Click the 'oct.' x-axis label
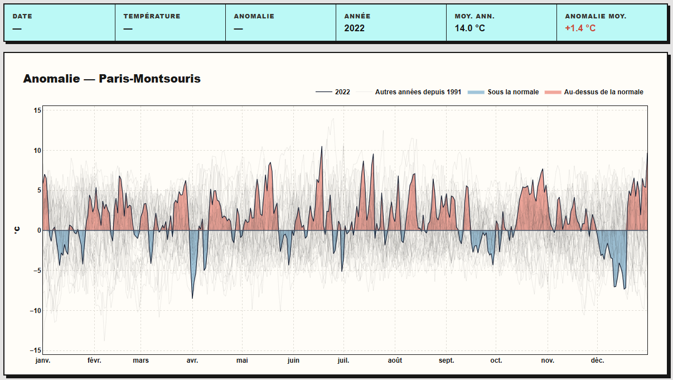 pos(496,360)
